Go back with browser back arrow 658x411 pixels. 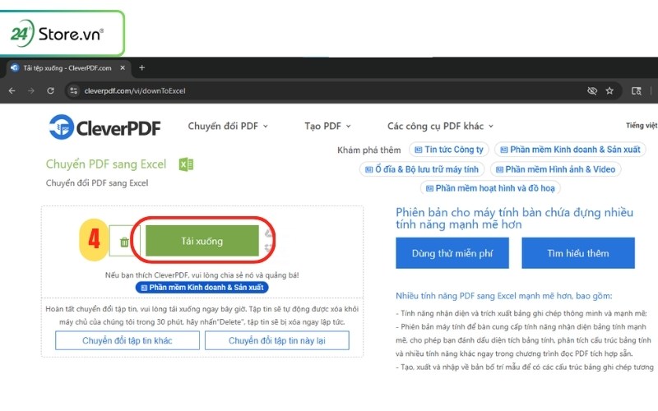(x=12, y=90)
